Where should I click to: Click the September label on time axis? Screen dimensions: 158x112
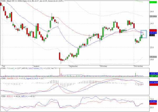pyautogui.click(x=73, y=66)
